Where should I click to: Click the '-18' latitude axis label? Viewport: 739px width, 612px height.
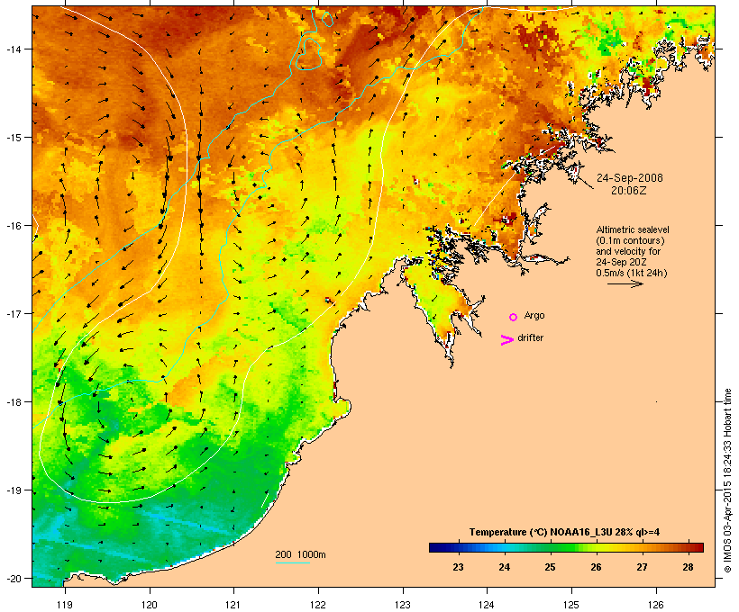tap(13, 402)
